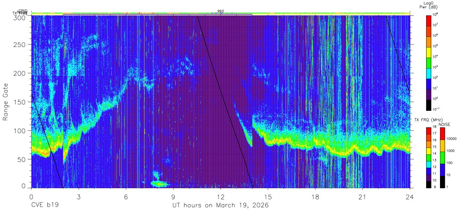
Task: Click the green segment of the NOISE colorbar
Action: coord(442,157)
